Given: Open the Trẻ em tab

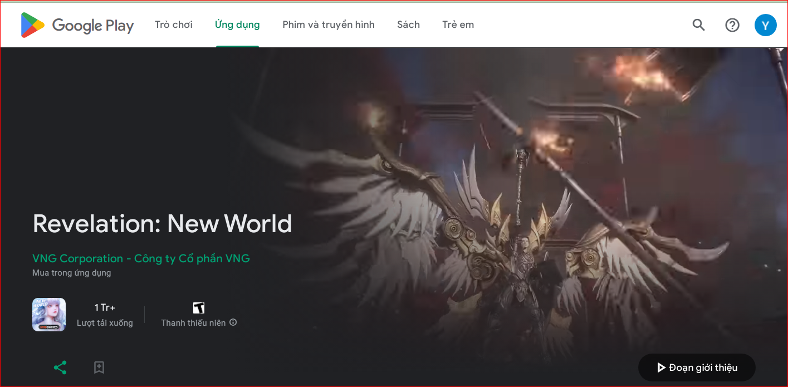Looking at the screenshot, I should tap(458, 25).
